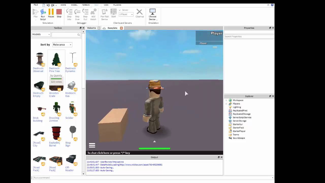
Task: Click the redo icon in quick access bar
Action: click(52, 5)
